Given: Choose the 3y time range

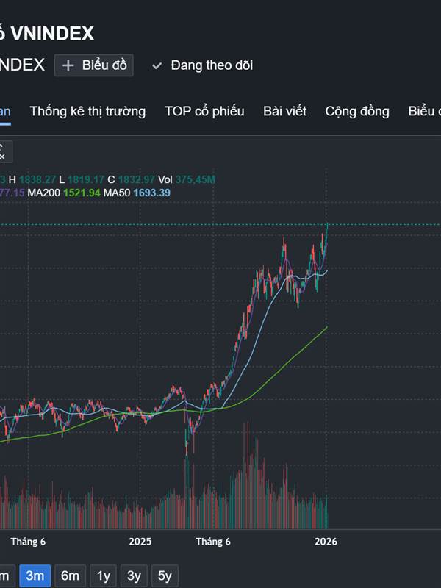Looking at the screenshot, I should [x=133, y=576].
